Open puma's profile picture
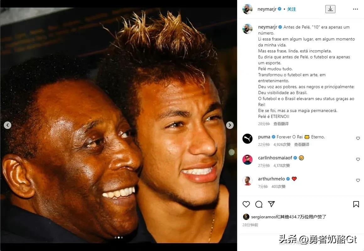This screenshot has width=364, height=251. pos(247,139)
